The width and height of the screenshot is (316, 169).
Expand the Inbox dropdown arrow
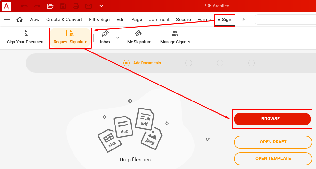[x=118, y=38]
